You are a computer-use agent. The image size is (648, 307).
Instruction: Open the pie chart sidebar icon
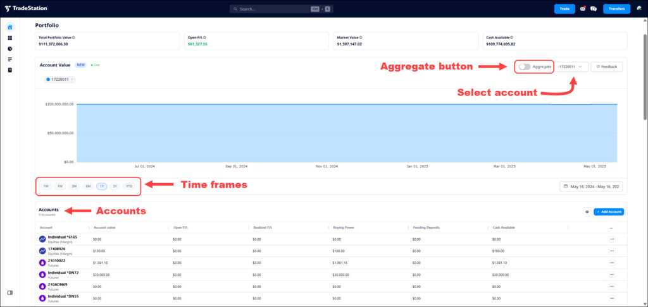coord(9,49)
